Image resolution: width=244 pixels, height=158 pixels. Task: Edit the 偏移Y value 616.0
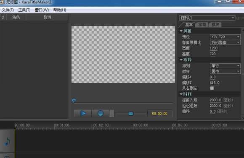click(215, 83)
